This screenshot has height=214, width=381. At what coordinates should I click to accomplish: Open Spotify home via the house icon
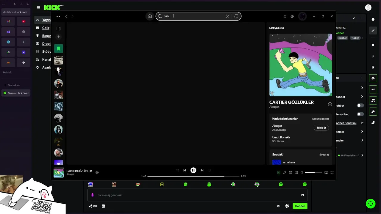coord(150,16)
